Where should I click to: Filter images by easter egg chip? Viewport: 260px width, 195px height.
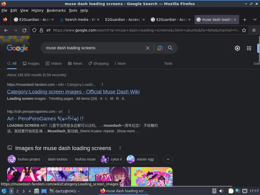(141, 159)
